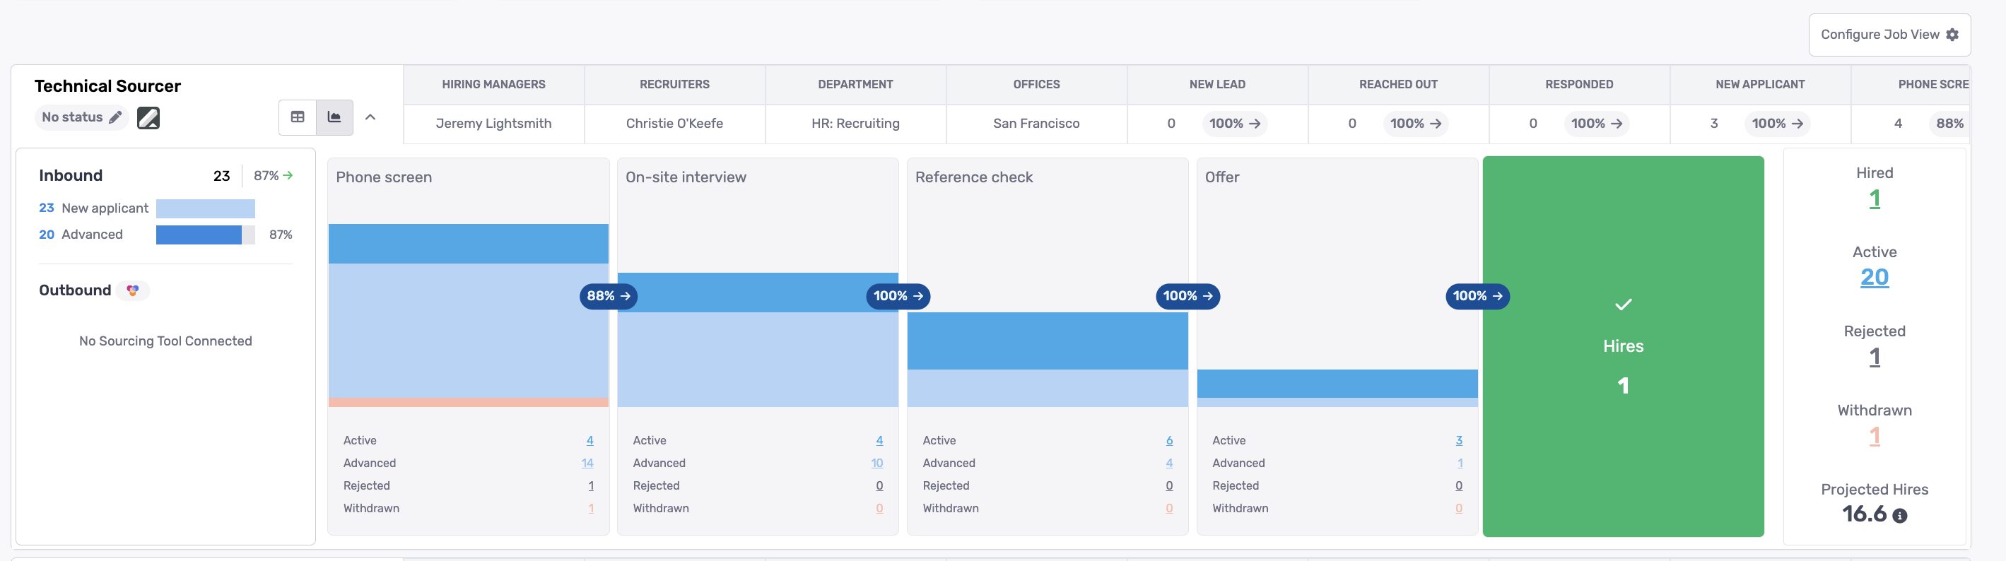Open Configure Job View settings

point(1889,34)
